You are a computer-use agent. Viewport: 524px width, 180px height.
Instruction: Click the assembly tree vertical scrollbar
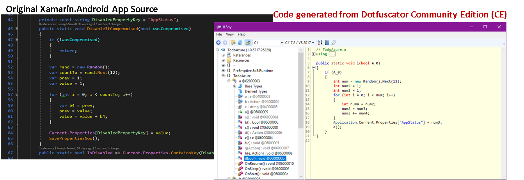(x=301, y=113)
